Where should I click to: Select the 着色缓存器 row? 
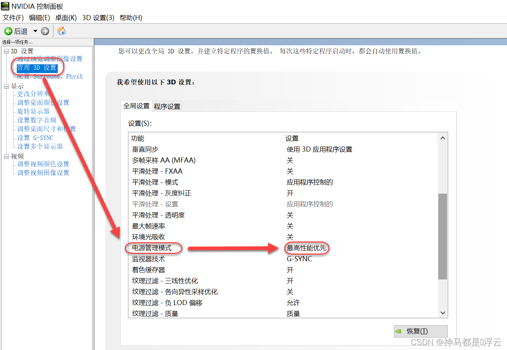pyautogui.click(x=283, y=270)
